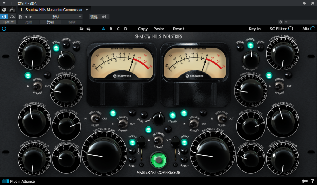Toggle the left Optical bypass switch
The height and width of the screenshot is (185, 317).
pos(37,86)
